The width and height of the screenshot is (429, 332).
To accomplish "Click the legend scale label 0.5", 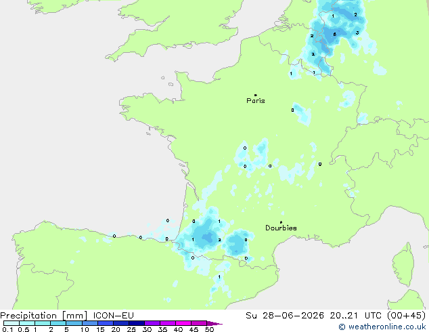I will [x=24, y=329].
